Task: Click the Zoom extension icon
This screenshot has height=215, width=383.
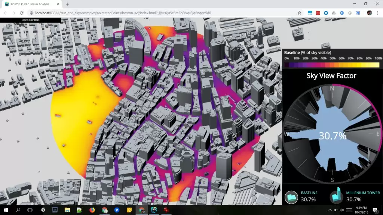Action: 342,13
